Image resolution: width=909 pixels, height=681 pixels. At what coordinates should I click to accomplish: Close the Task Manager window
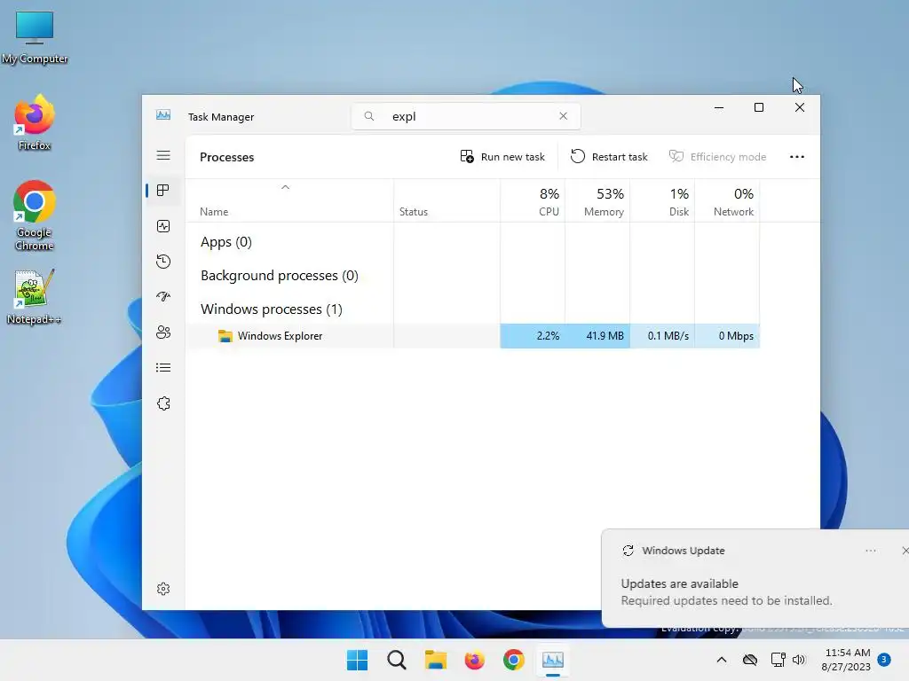800,107
